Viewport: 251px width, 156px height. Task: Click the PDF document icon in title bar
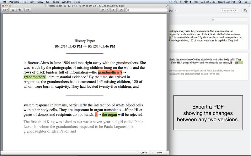45,6
